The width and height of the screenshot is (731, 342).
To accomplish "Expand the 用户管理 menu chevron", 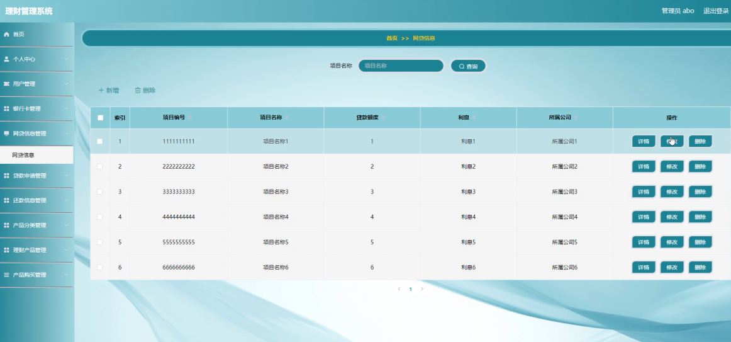I will [66, 84].
